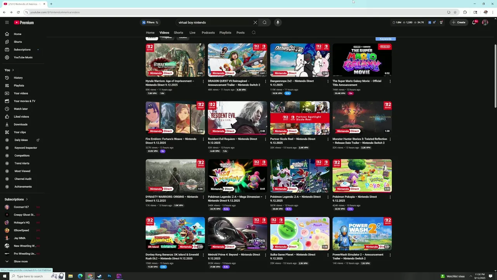Start voice search with the microphone
Viewport: 497px width, 280px height.
tap(278, 23)
